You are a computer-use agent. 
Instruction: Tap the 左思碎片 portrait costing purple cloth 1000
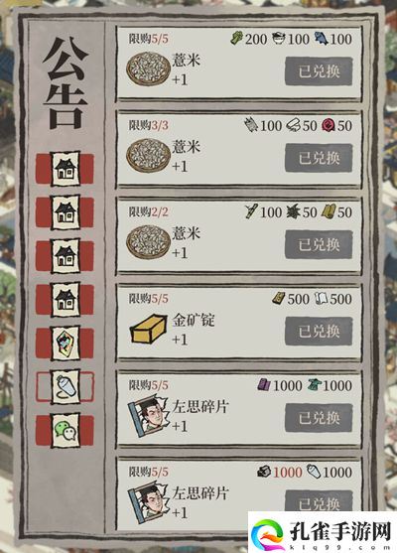(148, 415)
